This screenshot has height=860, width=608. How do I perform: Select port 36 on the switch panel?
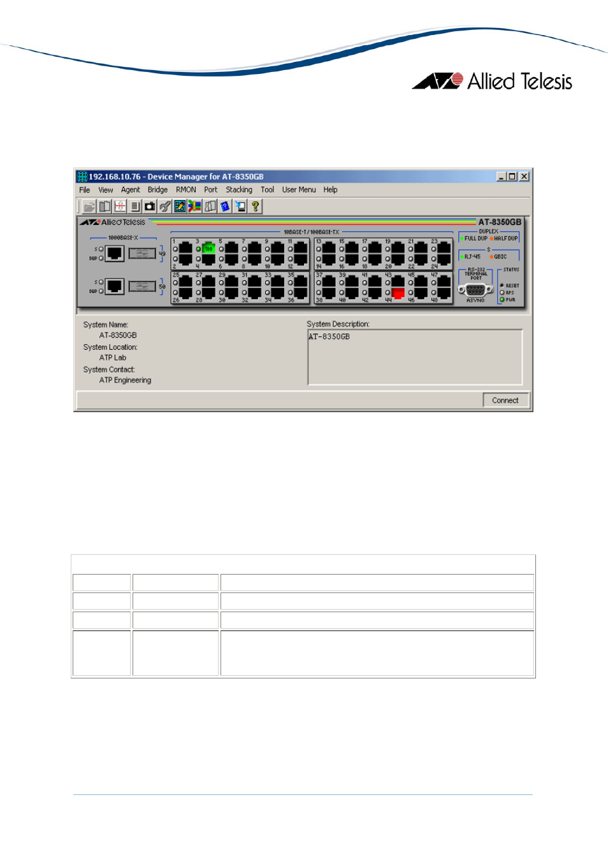tap(301, 293)
